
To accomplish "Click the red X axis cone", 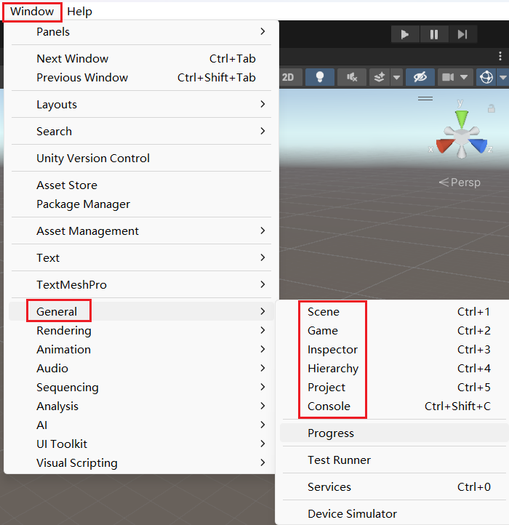I will [x=445, y=146].
